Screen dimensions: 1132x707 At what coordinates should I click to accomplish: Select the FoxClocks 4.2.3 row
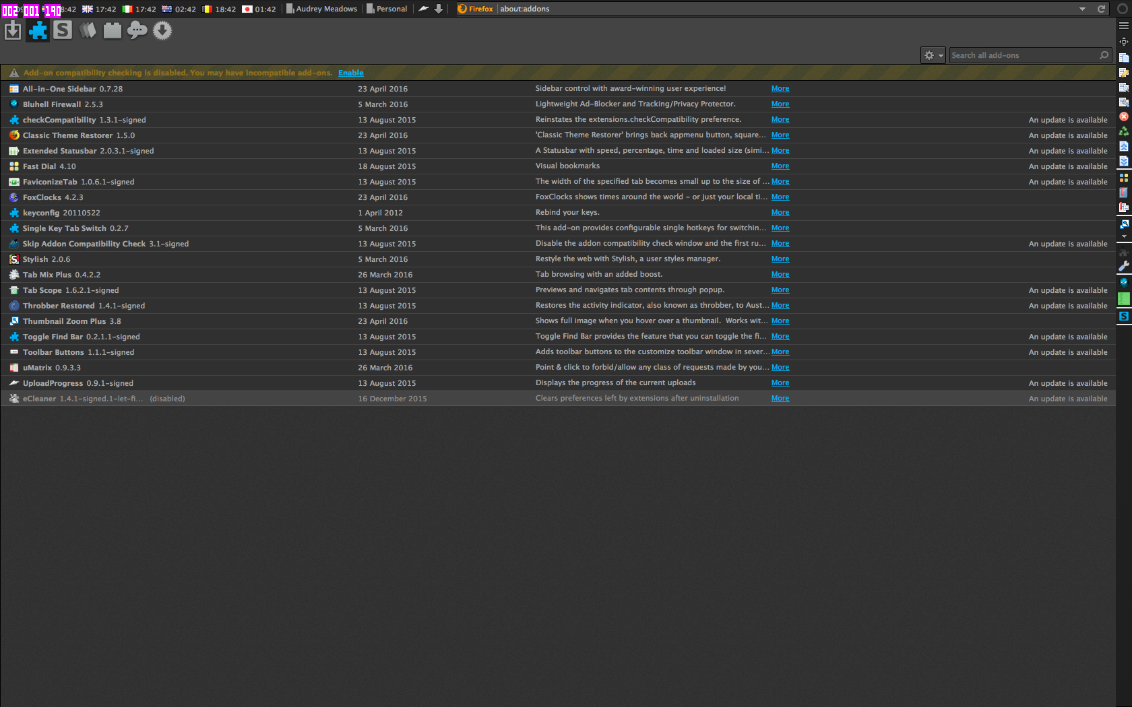click(558, 197)
